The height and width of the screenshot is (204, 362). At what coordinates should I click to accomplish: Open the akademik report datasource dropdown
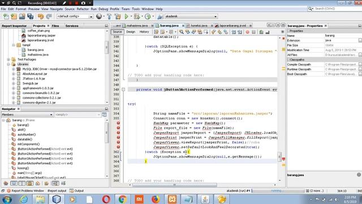click(x=191, y=16)
